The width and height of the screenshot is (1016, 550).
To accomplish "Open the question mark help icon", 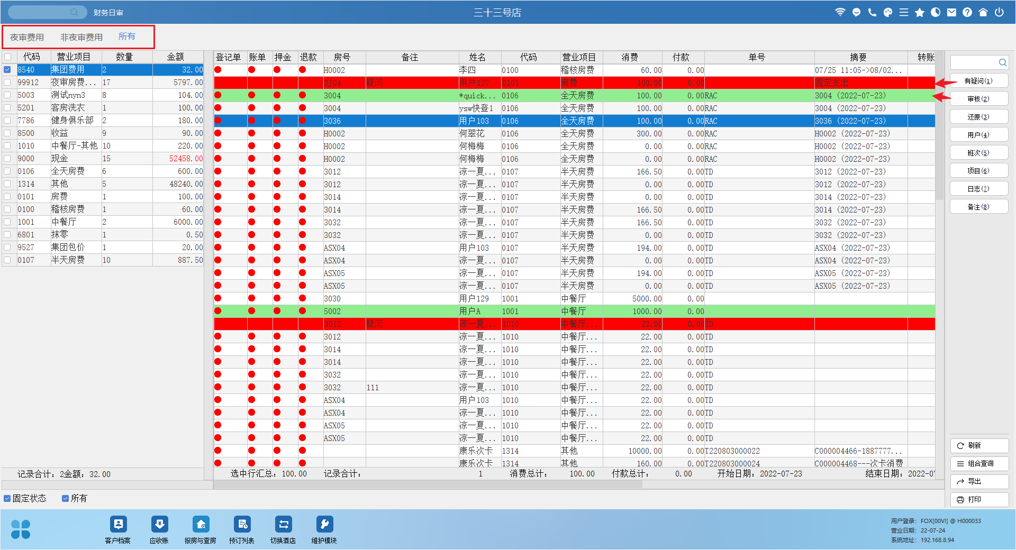I will 967,12.
